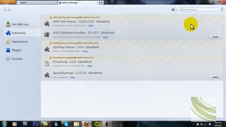Image resolution: width=226 pixels, height=127 pixels.
Task: Click the PriceGong incompatibility warning icon
Action: (51, 58)
